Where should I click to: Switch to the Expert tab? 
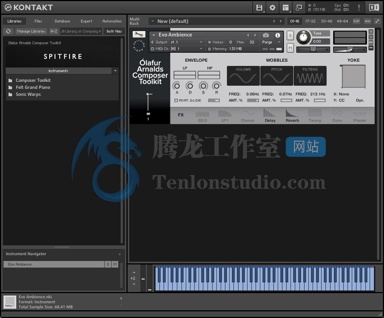click(86, 21)
